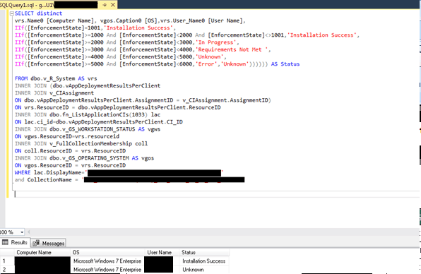Click the Messages tab icon
Image resolution: width=421 pixels, height=274 pixels.
point(36,243)
